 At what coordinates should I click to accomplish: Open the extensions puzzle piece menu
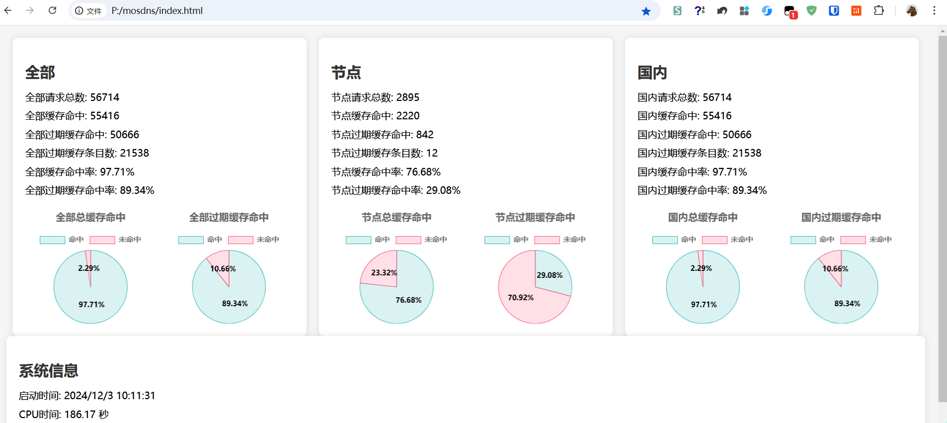point(878,10)
